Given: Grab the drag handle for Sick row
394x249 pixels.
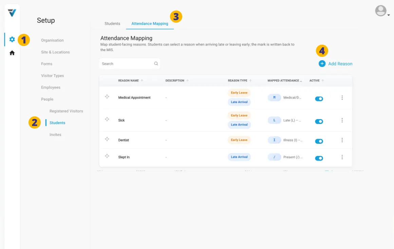Looking at the screenshot, I should click(107, 119).
